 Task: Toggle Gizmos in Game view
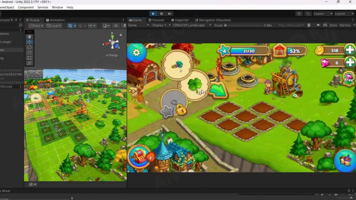pyautogui.click(x=345, y=25)
